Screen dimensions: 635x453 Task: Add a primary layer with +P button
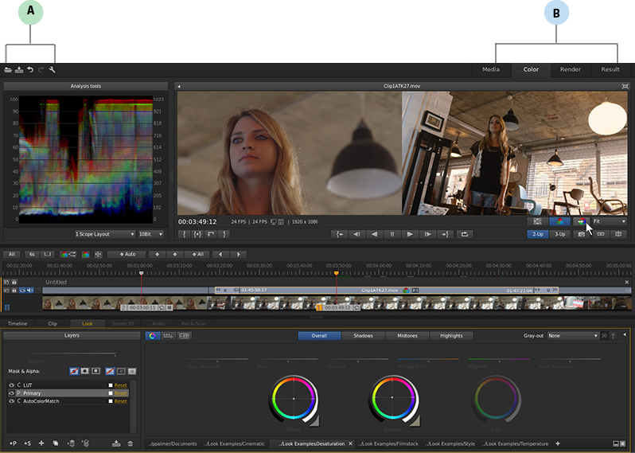(x=13, y=443)
